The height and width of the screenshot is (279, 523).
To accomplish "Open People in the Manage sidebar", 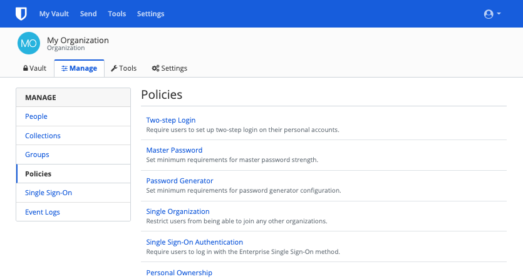I will tap(73, 116).
